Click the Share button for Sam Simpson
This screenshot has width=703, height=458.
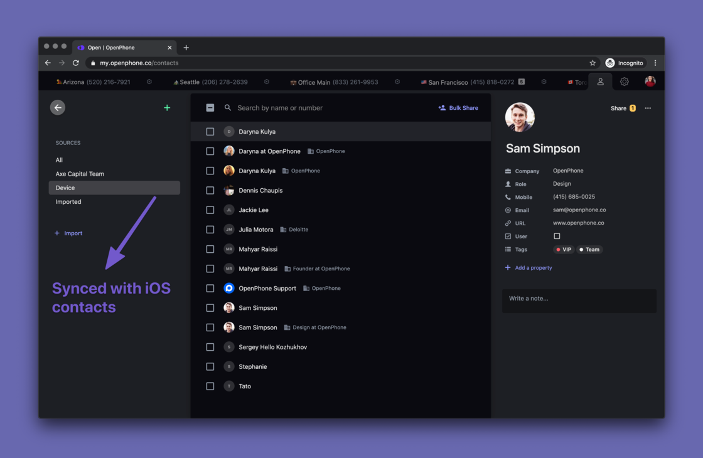pyautogui.click(x=623, y=108)
